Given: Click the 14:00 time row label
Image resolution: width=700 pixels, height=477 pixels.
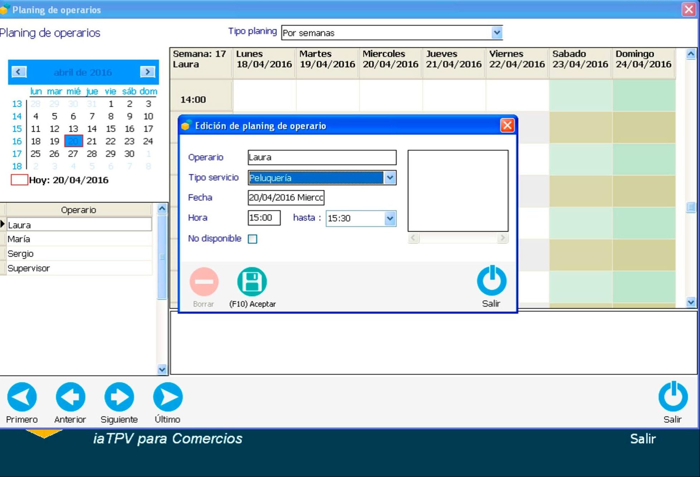Looking at the screenshot, I should pyautogui.click(x=201, y=96).
